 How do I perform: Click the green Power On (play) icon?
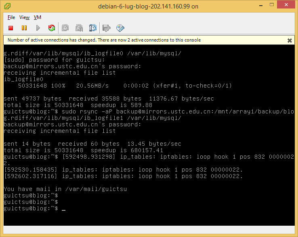[x=38, y=28]
